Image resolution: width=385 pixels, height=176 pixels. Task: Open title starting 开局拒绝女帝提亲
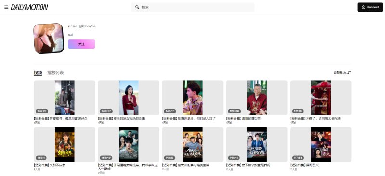128,167
